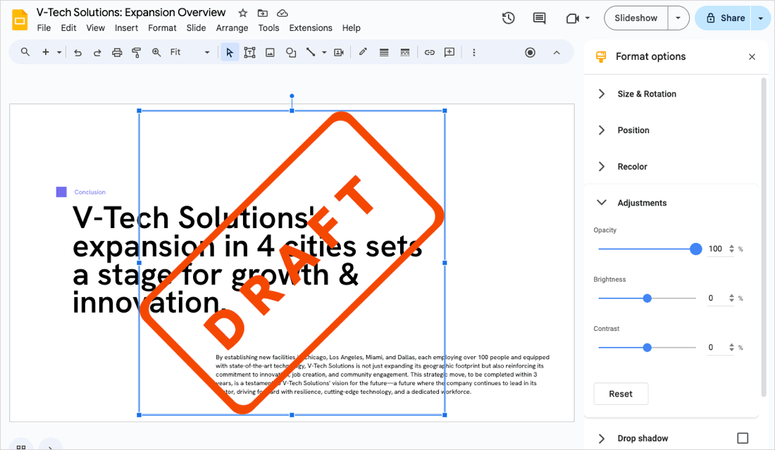This screenshot has width=775, height=450.
Task: Start a video call with camera icon
Action: pyautogui.click(x=572, y=18)
